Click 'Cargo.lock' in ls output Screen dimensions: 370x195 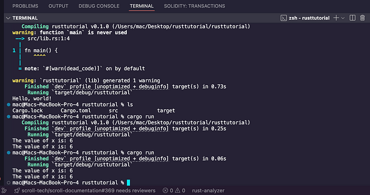click(x=27, y=111)
